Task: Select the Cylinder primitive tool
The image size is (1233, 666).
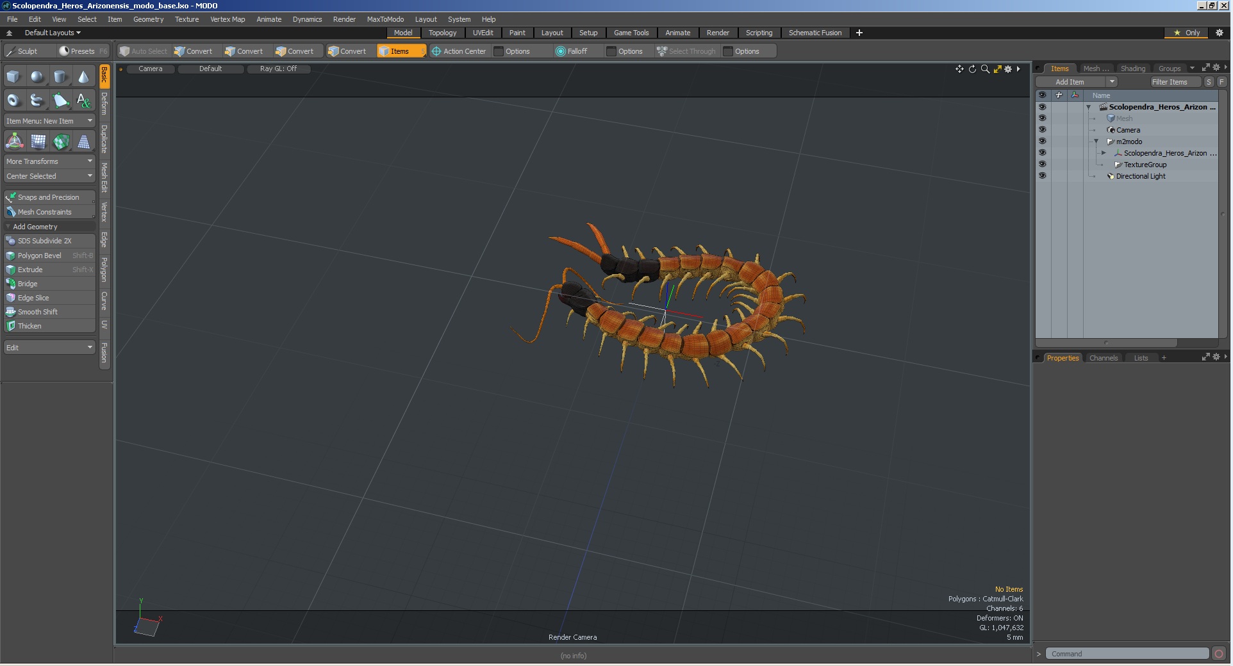Action: pyautogui.click(x=60, y=77)
